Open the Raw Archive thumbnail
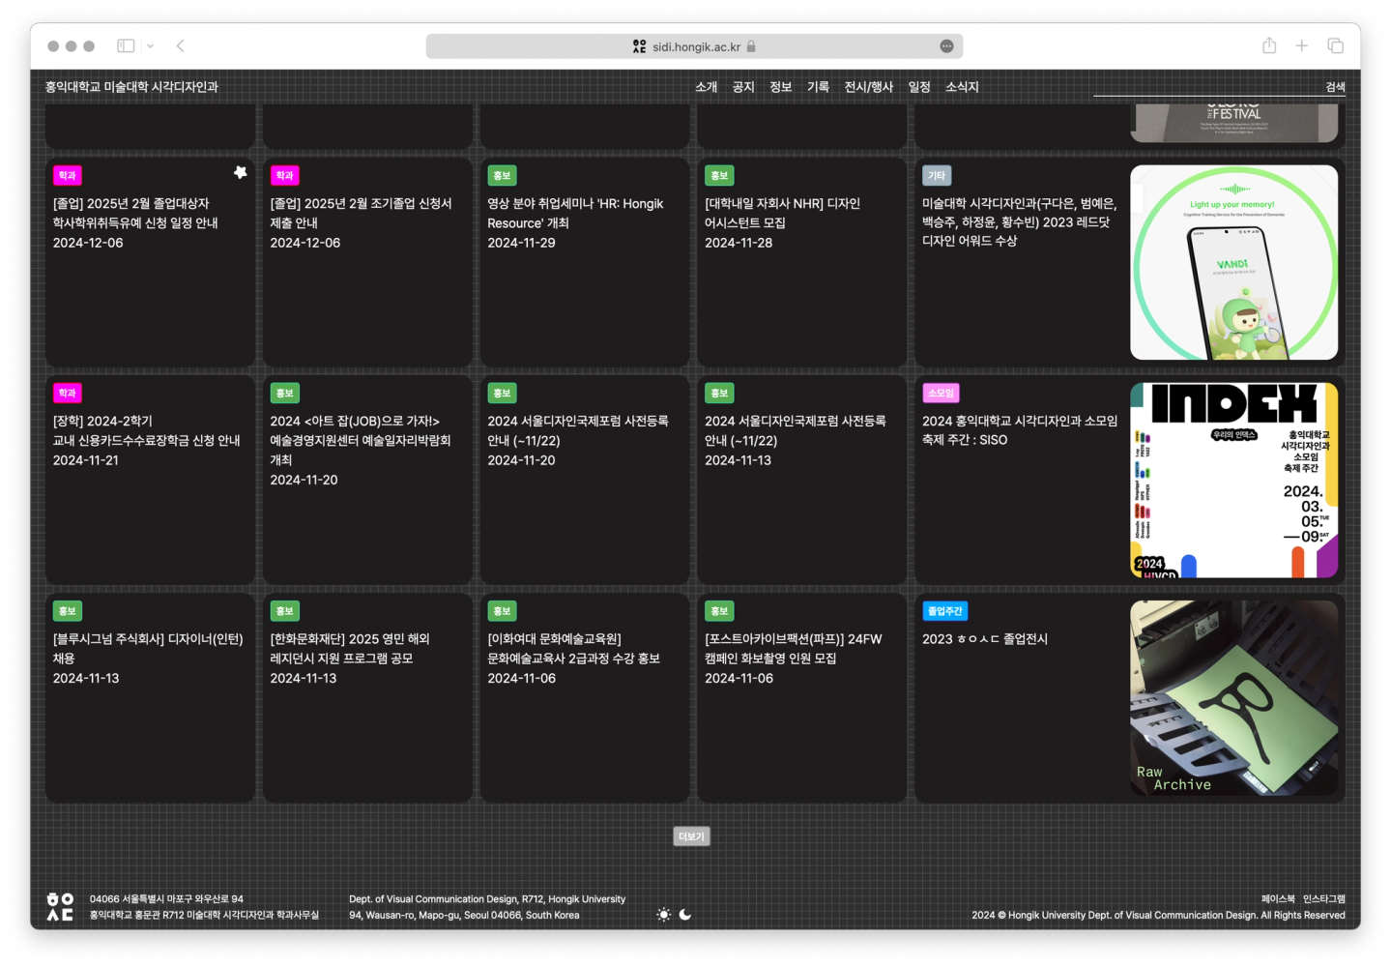Screen dimensions: 1391x967 pos(1234,698)
